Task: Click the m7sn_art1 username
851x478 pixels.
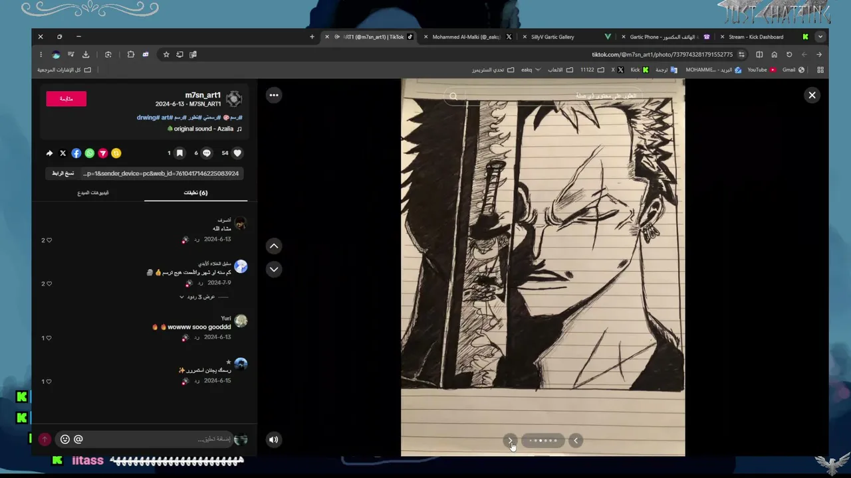Action: point(203,95)
